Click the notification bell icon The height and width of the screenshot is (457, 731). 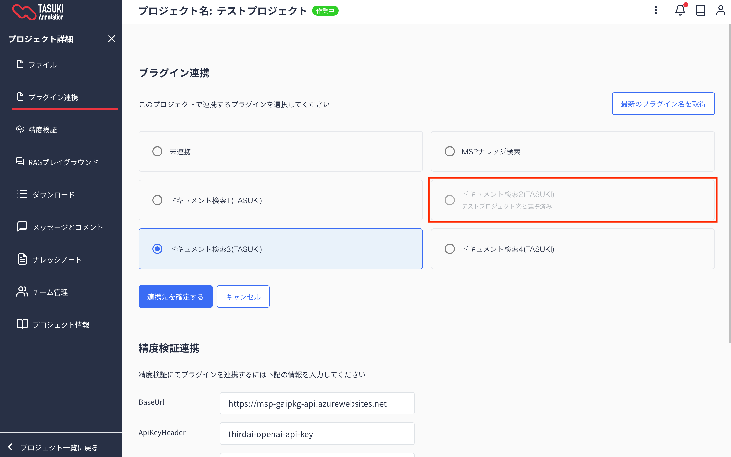[680, 11]
